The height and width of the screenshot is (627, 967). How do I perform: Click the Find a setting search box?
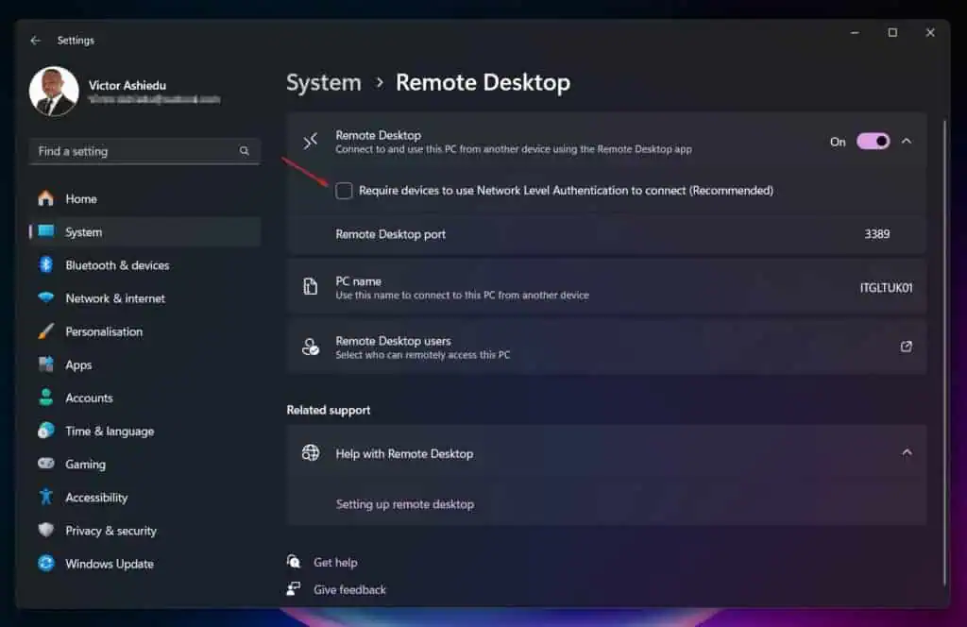[x=144, y=151]
